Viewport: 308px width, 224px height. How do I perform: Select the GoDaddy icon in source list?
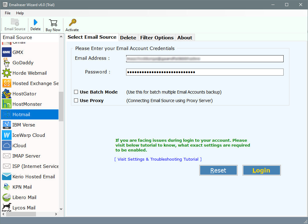[7, 63]
